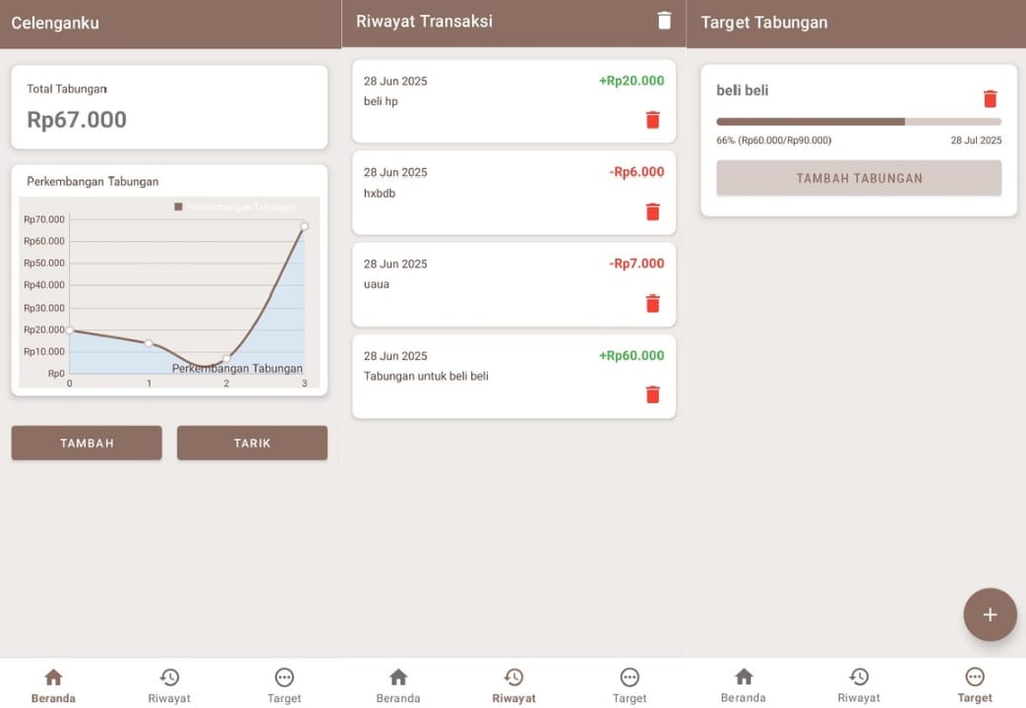The width and height of the screenshot is (1026, 708).
Task: Click the +Rp60.000 amount
Action: coord(632,355)
